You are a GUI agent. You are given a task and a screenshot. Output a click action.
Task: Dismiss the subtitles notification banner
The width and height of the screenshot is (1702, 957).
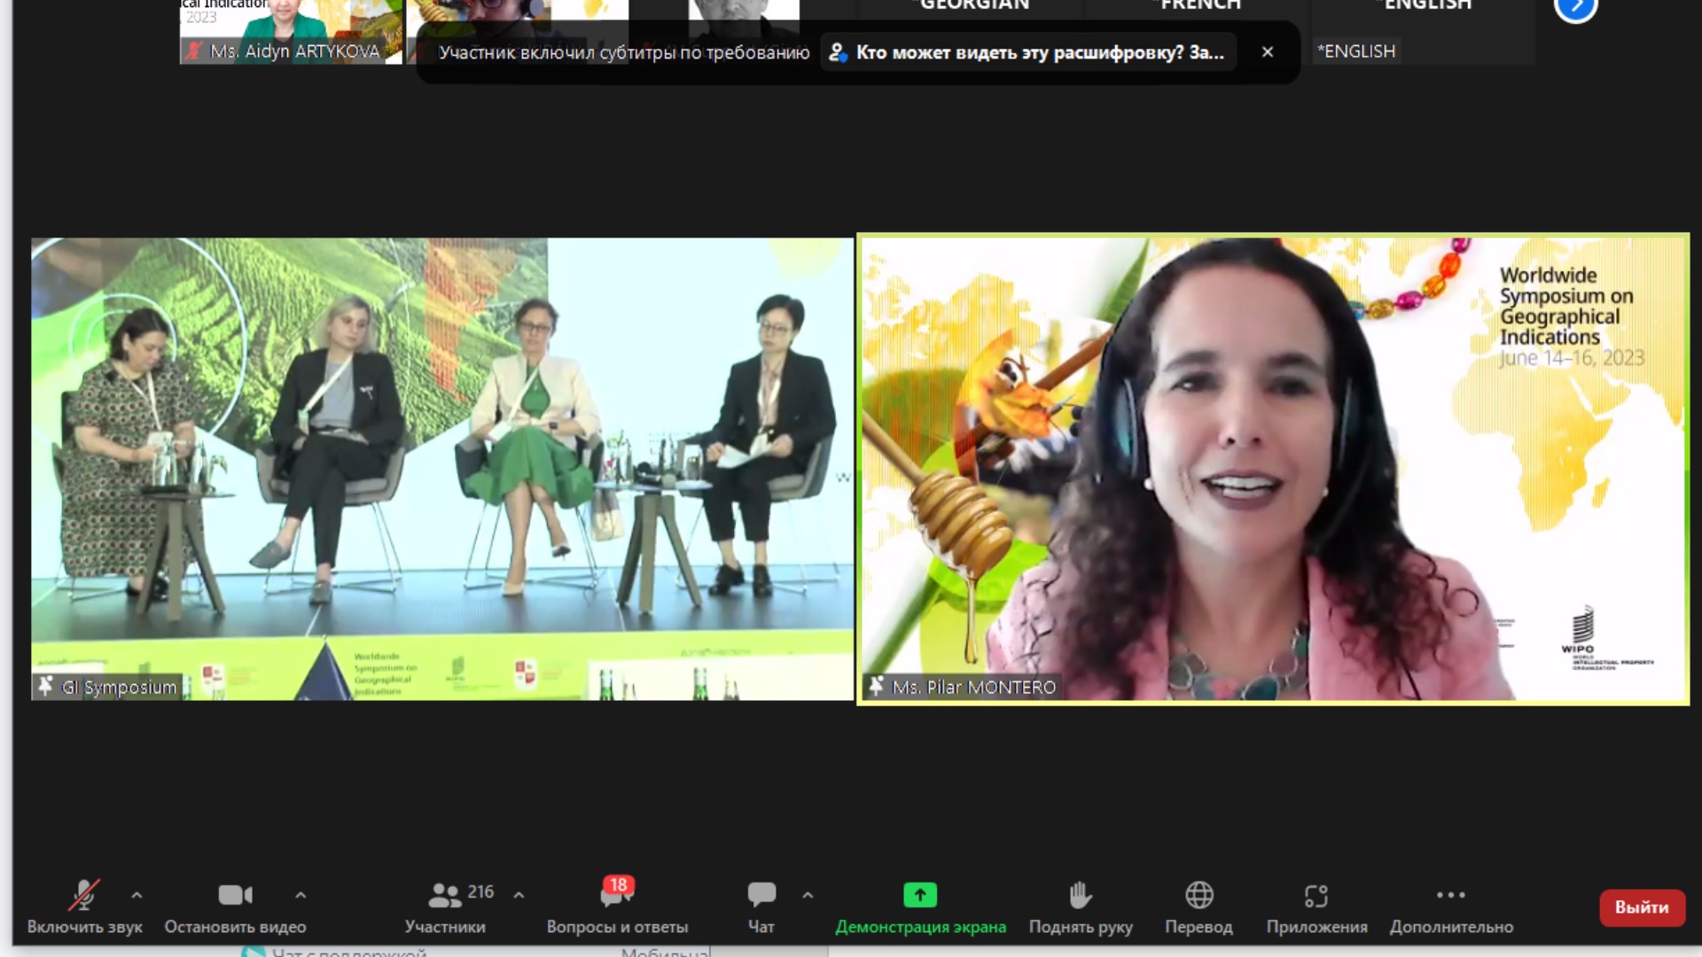[1268, 52]
